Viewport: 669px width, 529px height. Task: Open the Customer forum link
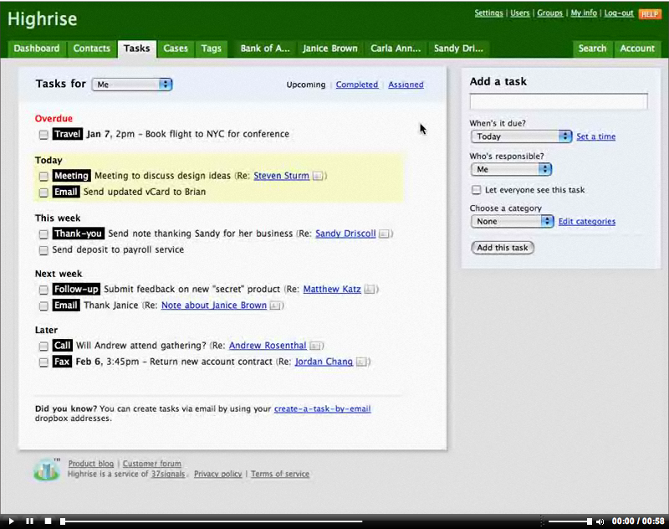tap(152, 464)
